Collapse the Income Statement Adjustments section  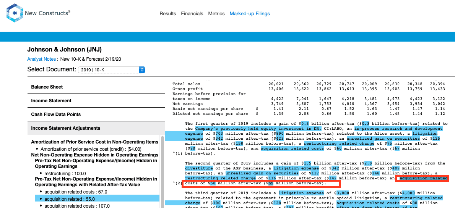point(96,128)
